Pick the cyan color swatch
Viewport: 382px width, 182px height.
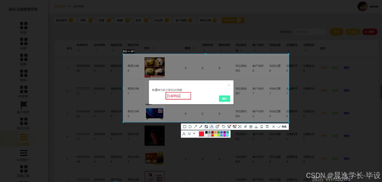point(227,135)
